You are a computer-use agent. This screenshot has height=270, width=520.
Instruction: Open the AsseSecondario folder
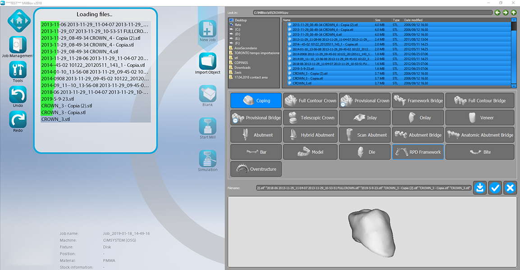(x=246, y=48)
